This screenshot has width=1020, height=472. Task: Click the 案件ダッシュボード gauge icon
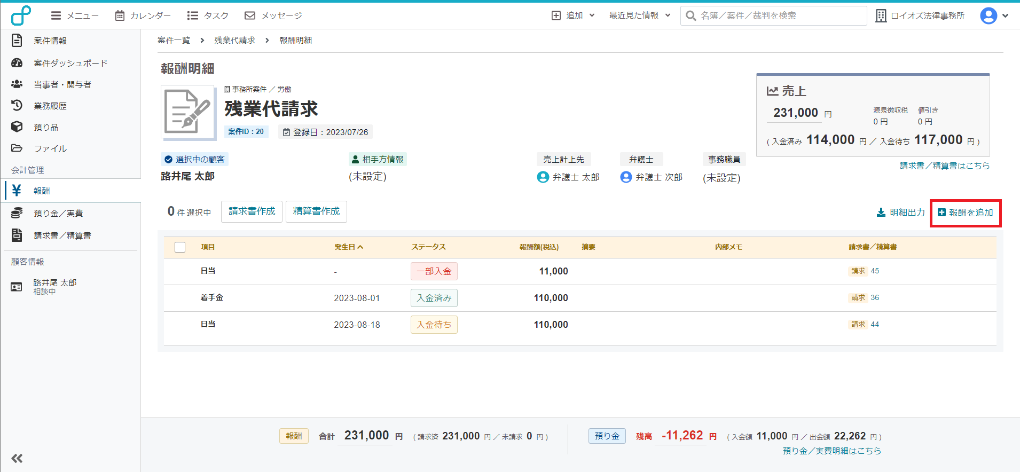[x=17, y=62]
